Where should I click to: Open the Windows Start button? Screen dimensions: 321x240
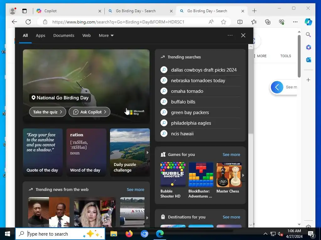click(x=8, y=234)
